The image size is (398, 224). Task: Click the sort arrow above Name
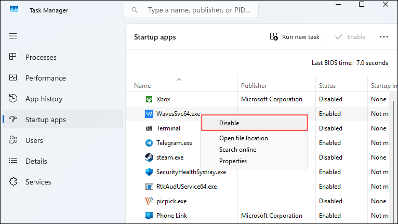pos(179,80)
